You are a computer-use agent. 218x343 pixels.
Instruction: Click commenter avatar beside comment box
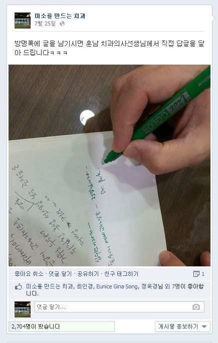pos(23,309)
